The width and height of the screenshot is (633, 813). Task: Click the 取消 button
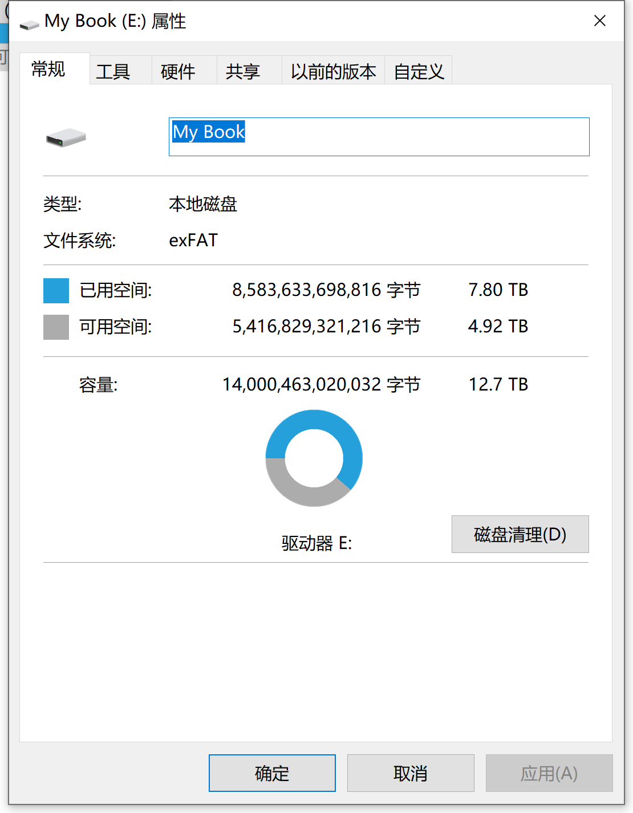pos(410,773)
